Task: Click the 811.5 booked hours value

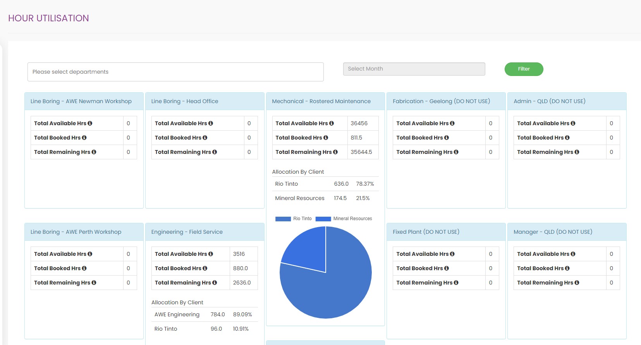Action: [356, 138]
